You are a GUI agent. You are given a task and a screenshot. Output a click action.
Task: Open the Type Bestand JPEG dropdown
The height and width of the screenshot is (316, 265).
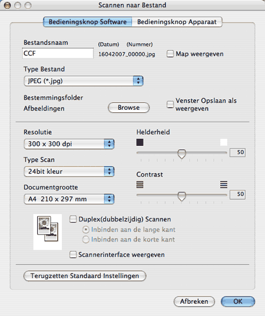tap(84, 81)
